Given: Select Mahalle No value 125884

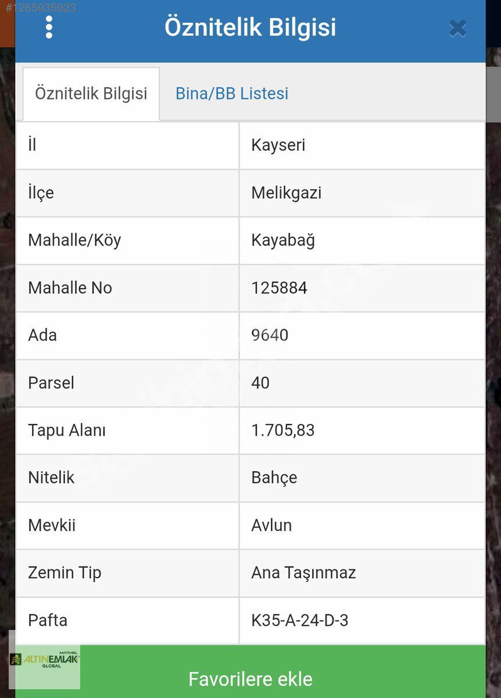Looking at the screenshot, I should click(x=280, y=288).
